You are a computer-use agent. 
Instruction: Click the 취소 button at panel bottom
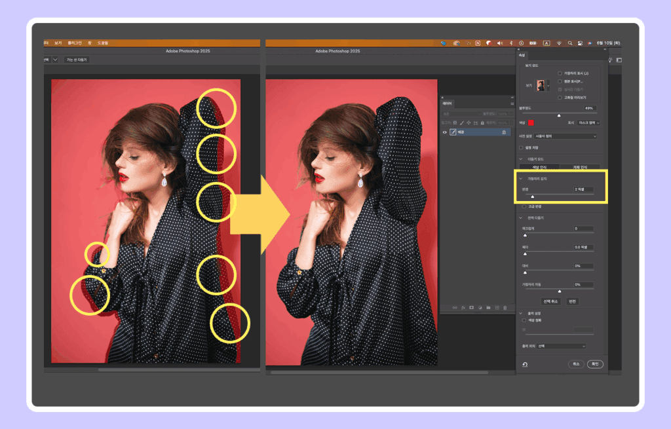576,364
